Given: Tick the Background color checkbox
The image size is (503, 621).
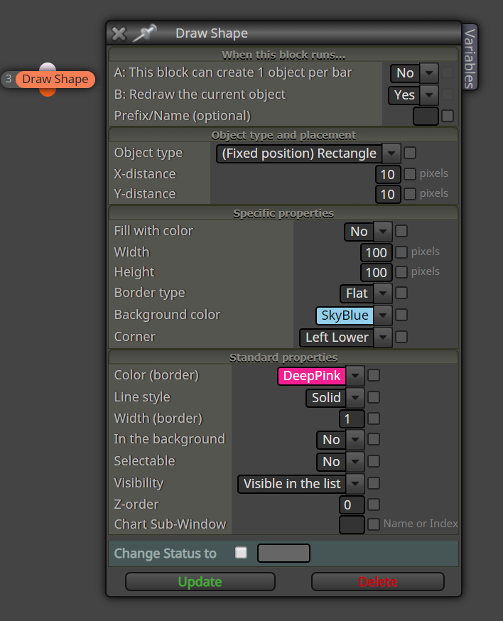Looking at the screenshot, I should click(x=401, y=315).
